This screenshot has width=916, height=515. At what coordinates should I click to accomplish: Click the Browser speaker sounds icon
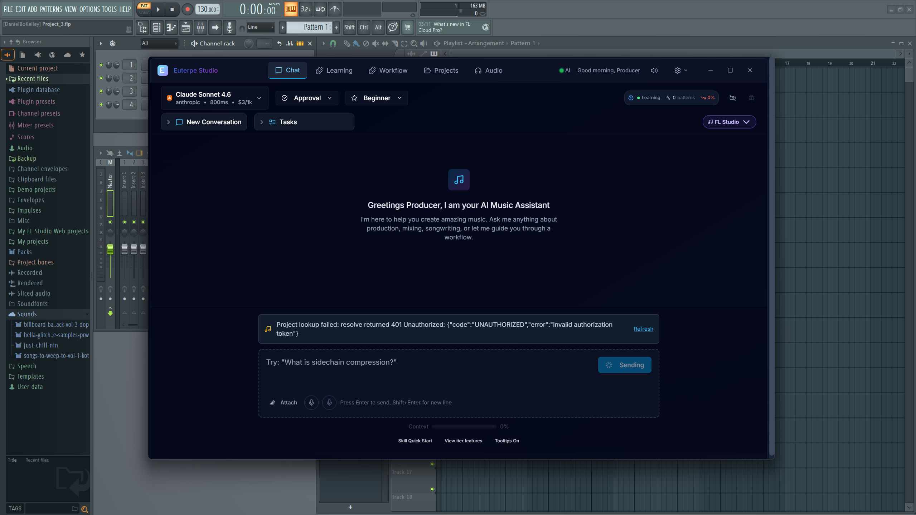(x=37, y=55)
